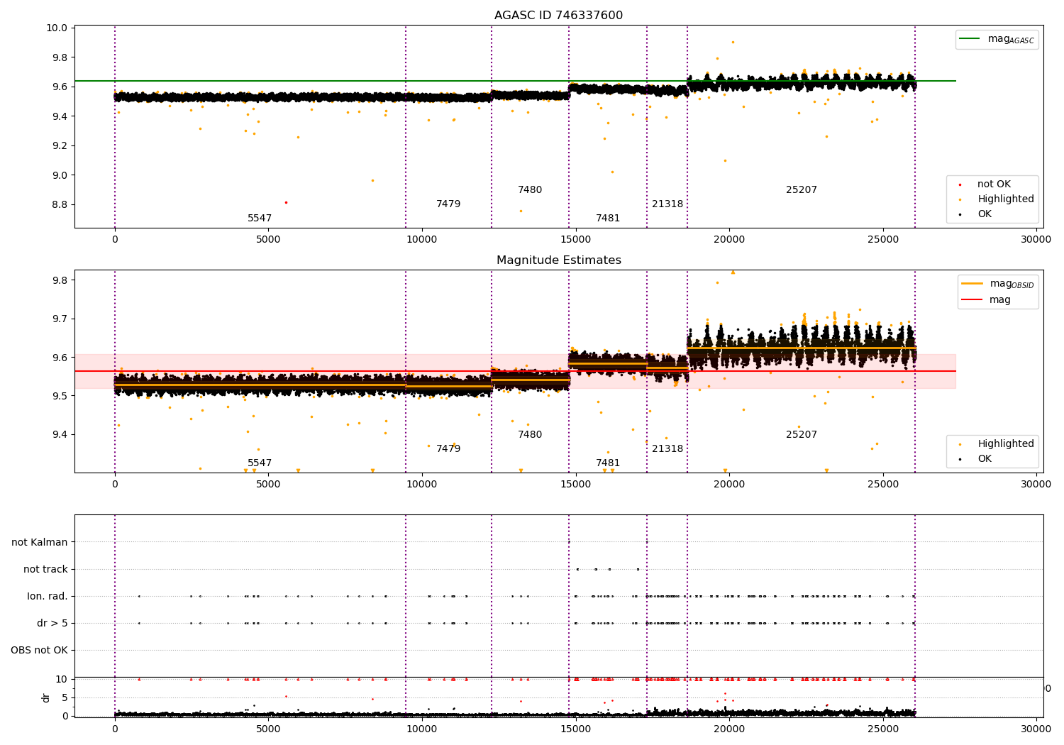Click the "Magnitude Estimates" subplot title
Image resolution: width=1064 pixels, height=745 pixels.
558,260
